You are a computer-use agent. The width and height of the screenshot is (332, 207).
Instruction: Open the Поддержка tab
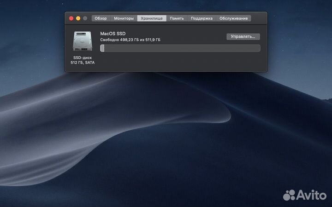tap(202, 18)
